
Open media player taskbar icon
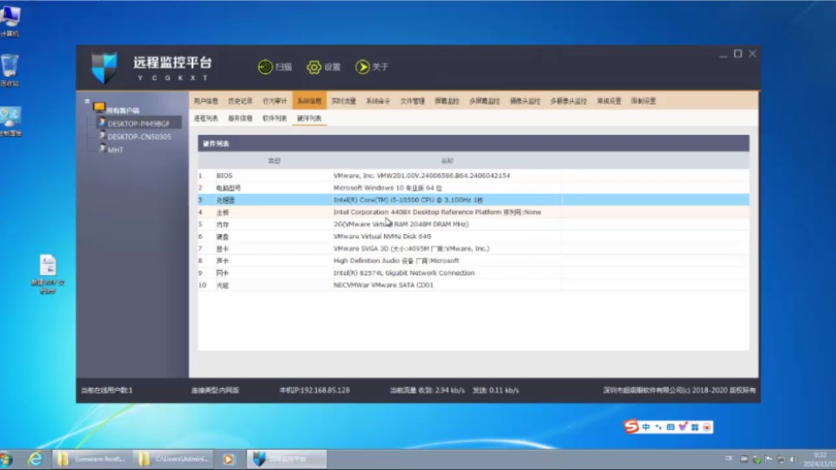pos(229,459)
